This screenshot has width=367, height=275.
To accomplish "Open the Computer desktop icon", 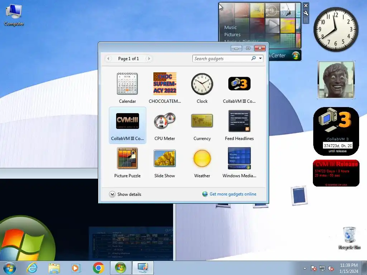I will point(14,15).
